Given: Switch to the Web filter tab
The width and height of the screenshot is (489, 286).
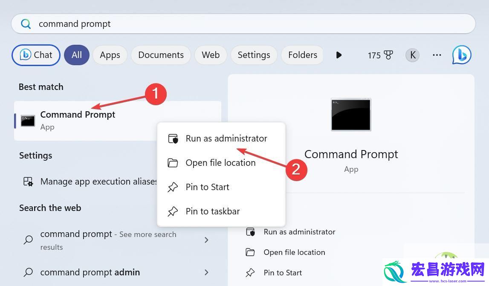Looking at the screenshot, I should coord(211,55).
